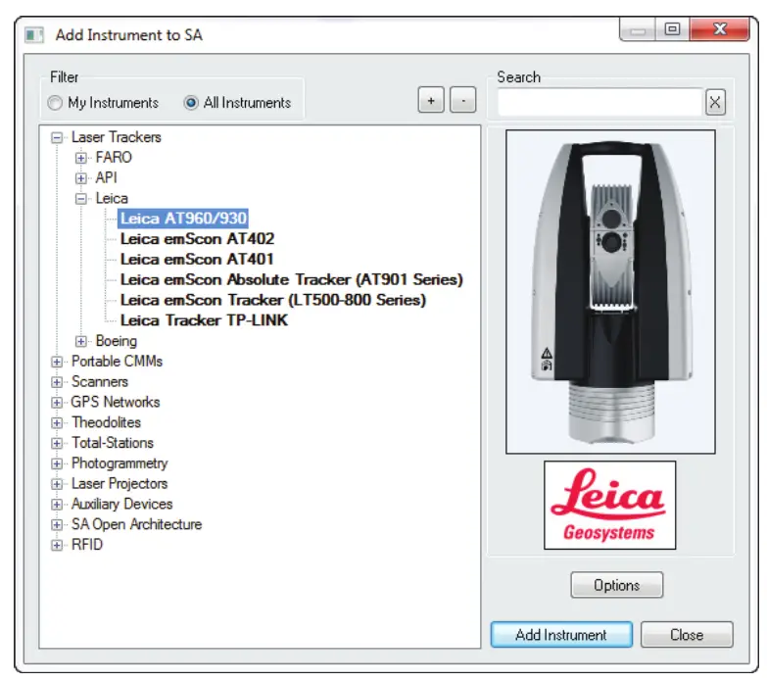Viewport: 767px width, 682px height.
Task: Click the minus collapse-all button
Action: click(x=463, y=100)
